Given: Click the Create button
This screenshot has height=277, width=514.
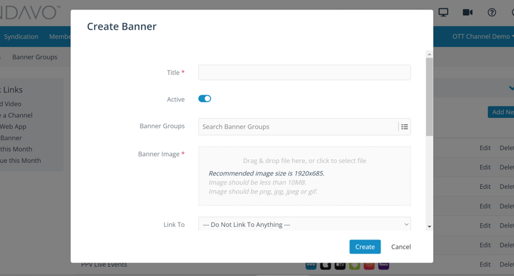Looking at the screenshot, I should [365, 247].
